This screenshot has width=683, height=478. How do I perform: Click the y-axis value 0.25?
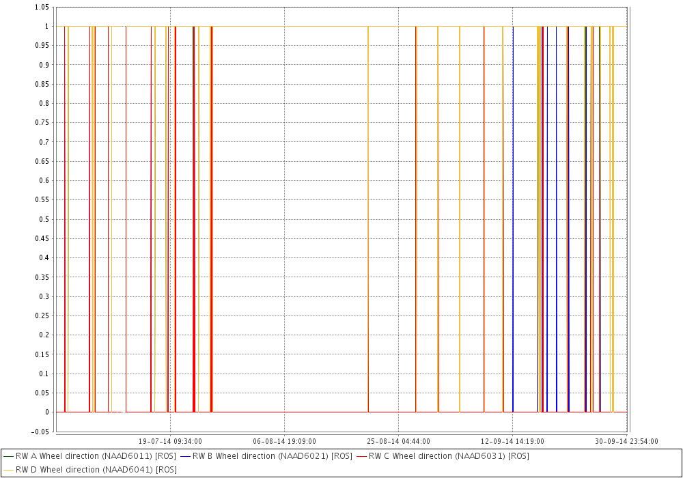click(x=42, y=315)
